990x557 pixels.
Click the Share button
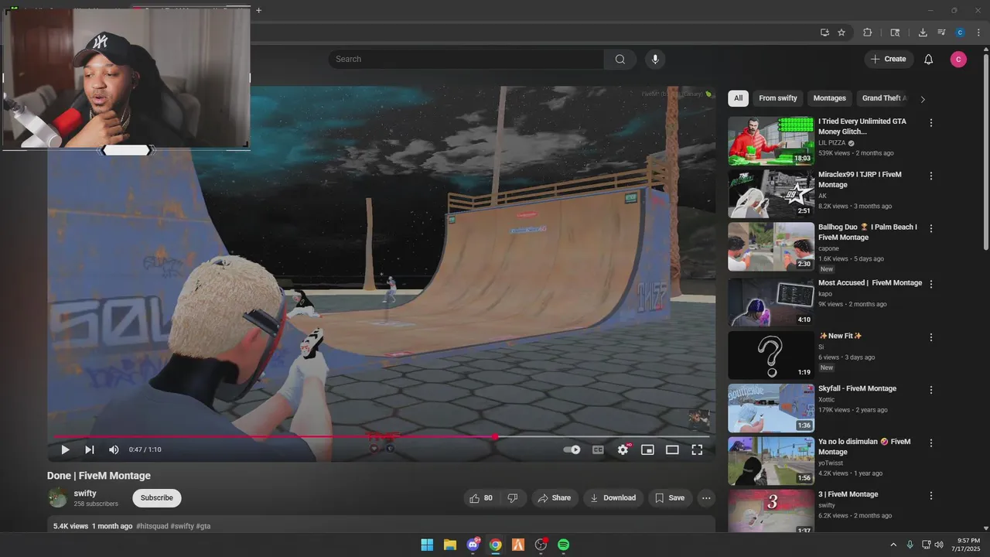pos(555,498)
